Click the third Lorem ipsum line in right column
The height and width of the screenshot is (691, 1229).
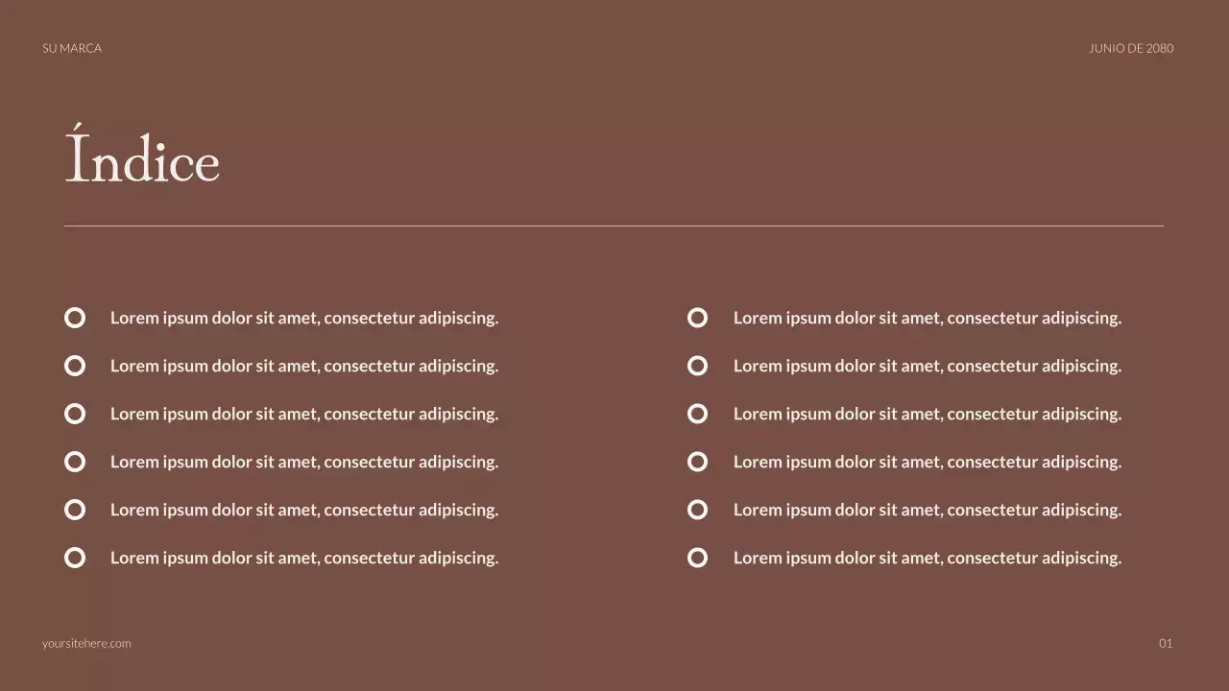927,414
